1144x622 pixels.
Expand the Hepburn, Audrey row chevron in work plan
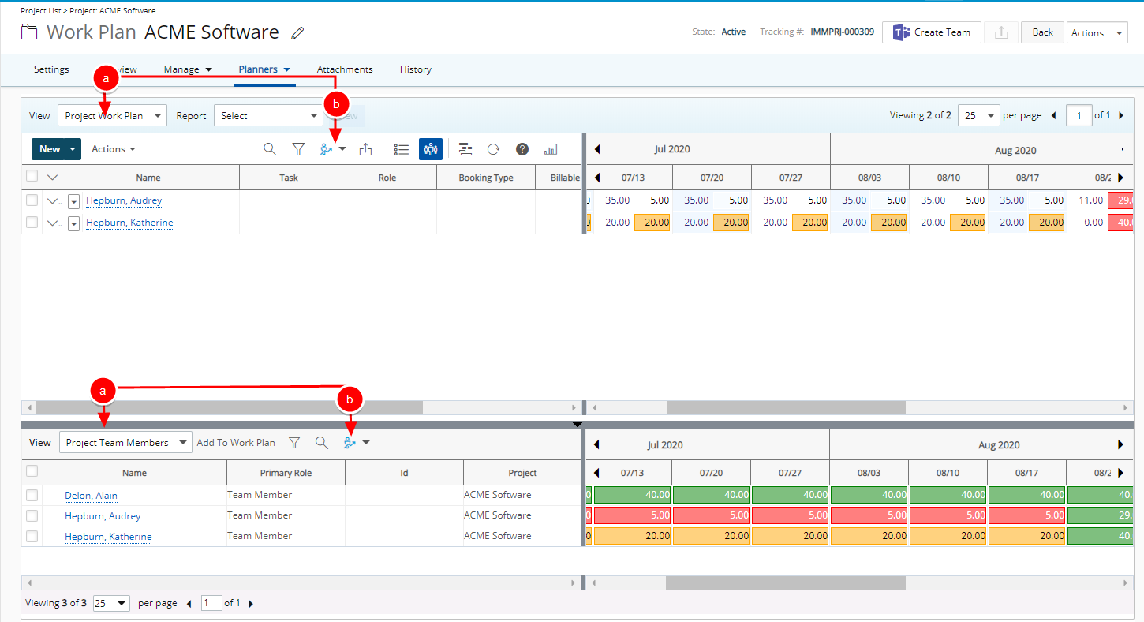click(x=53, y=201)
